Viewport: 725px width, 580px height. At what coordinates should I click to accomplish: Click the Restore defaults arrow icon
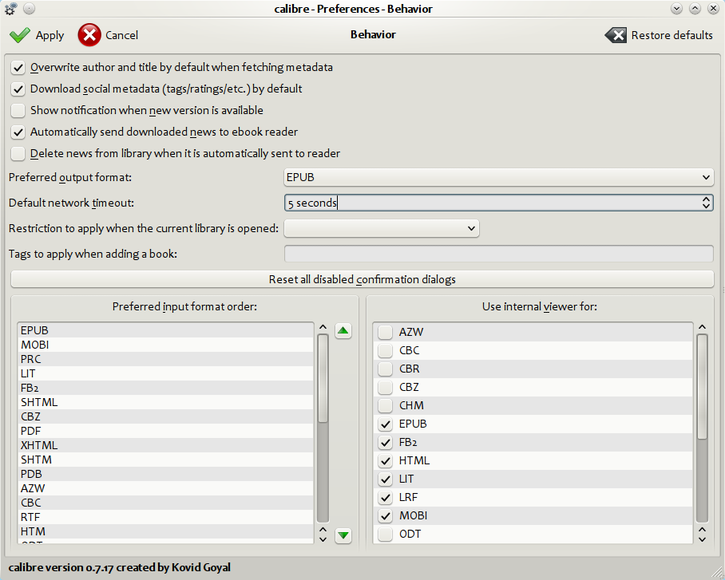(x=616, y=35)
